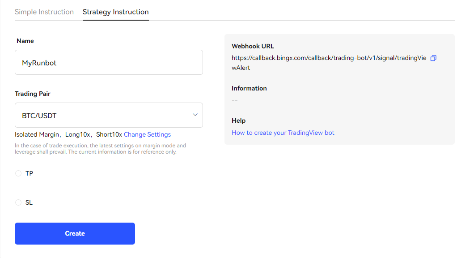The height and width of the screenshot is (258, 457).
Task: Click the Help heading in the side panel
Action: pos(238,120)
